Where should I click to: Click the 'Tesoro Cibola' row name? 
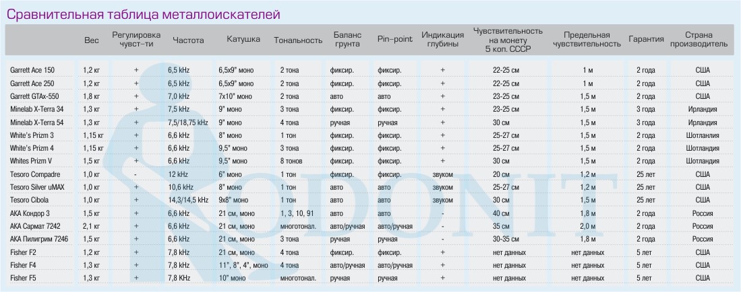pyautogui.click(x=29, y=200)
